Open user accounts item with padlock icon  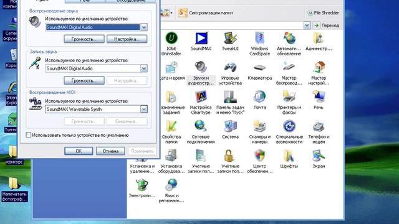pos(230,162)
